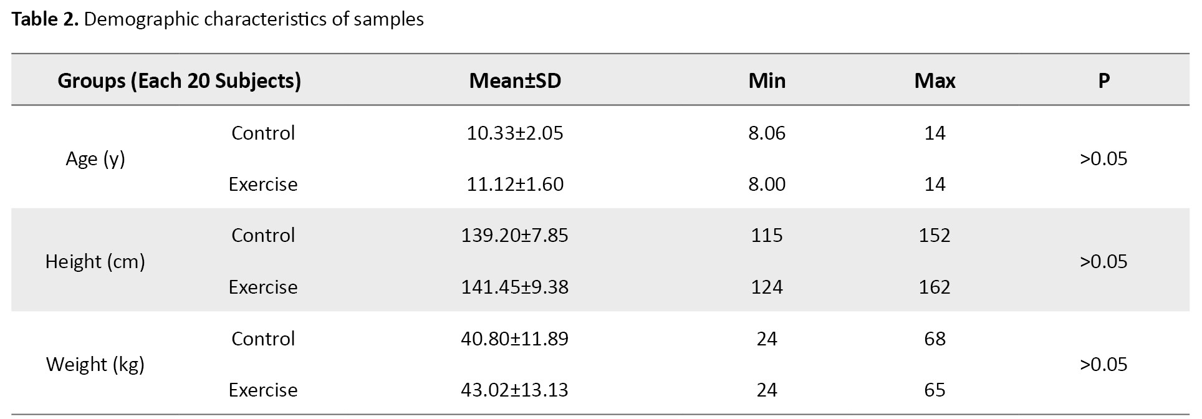The width and height of the screenshot is (1202, 419).
Task: Click the 141.45±9.38 height cell
Action: click(515, 287)
